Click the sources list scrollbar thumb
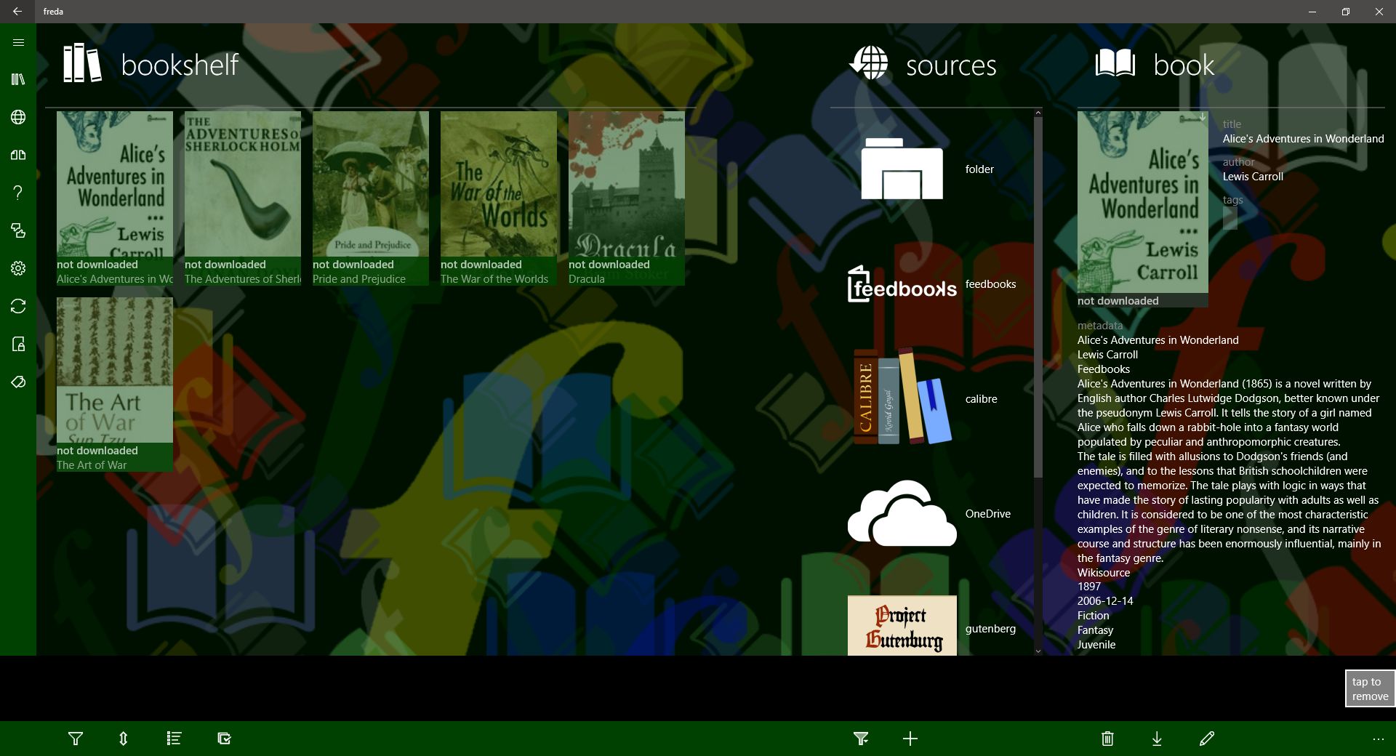The image size is (1396, 756). coord(1038,297)
